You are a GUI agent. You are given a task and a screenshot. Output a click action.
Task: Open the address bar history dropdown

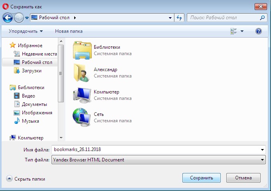170,18
